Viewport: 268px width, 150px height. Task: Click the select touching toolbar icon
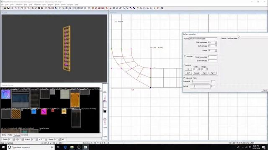click(36, 8)
